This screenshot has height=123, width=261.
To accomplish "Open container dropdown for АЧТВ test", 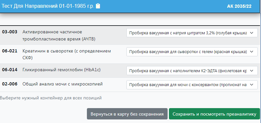I will (x=192, y=33).
